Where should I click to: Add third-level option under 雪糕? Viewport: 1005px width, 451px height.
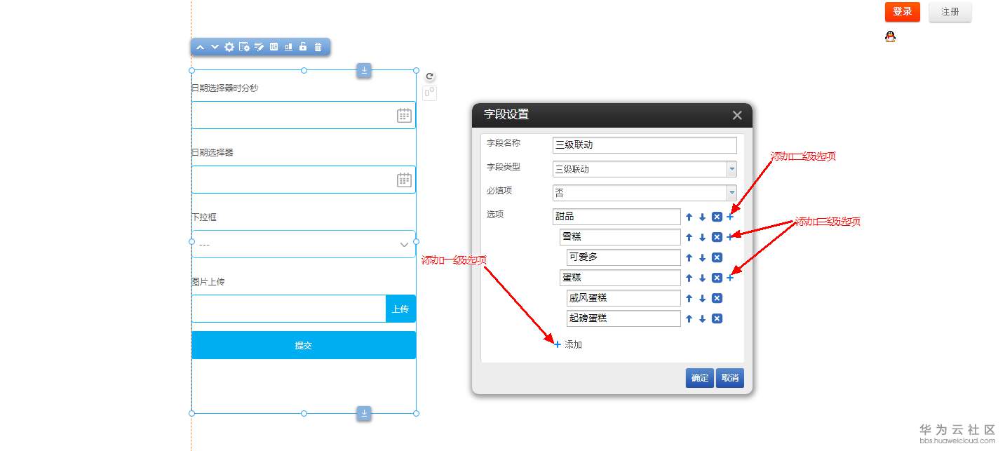coord(730,237)
